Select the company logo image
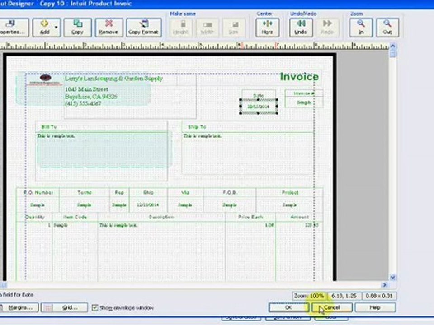Screen dimensions: 434x325 (45, 79)
